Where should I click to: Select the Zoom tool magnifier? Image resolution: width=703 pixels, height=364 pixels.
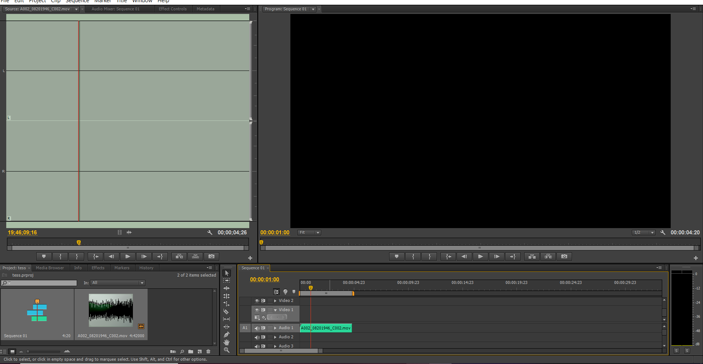pos(227,350)
